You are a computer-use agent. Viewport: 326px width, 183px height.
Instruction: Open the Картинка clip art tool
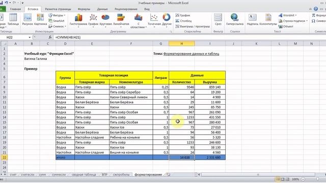[40, 19]
